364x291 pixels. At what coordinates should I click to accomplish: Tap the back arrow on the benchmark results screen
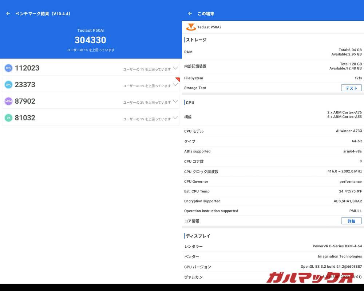(8, 13)
